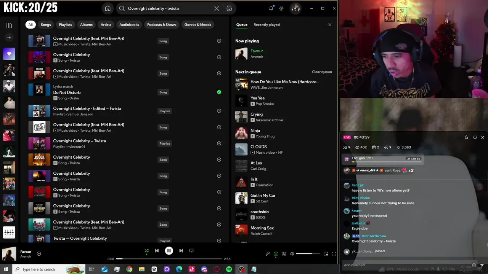Open the profile avatar menu
The image size is (488, 274).
295,8
